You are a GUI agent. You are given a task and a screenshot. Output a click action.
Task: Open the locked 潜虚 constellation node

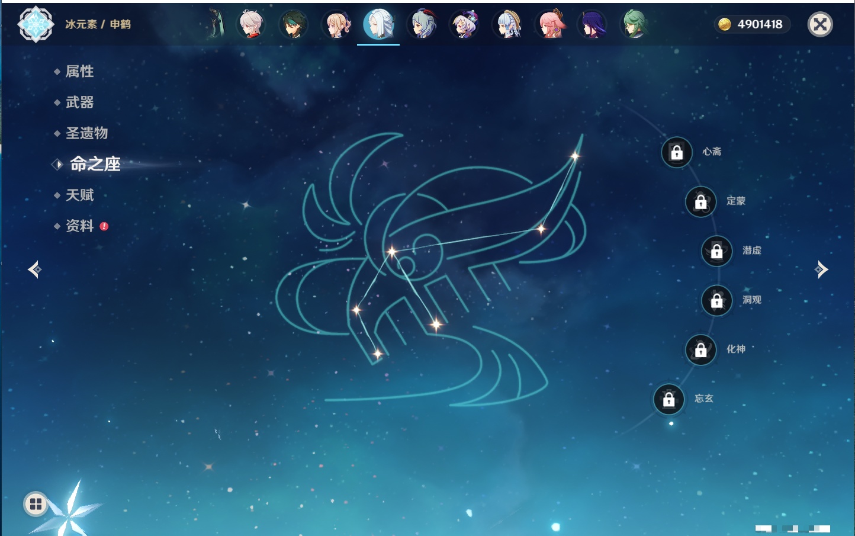pos(716,251)
